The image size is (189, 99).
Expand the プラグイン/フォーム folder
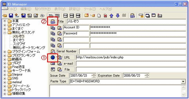click(4, 52)
